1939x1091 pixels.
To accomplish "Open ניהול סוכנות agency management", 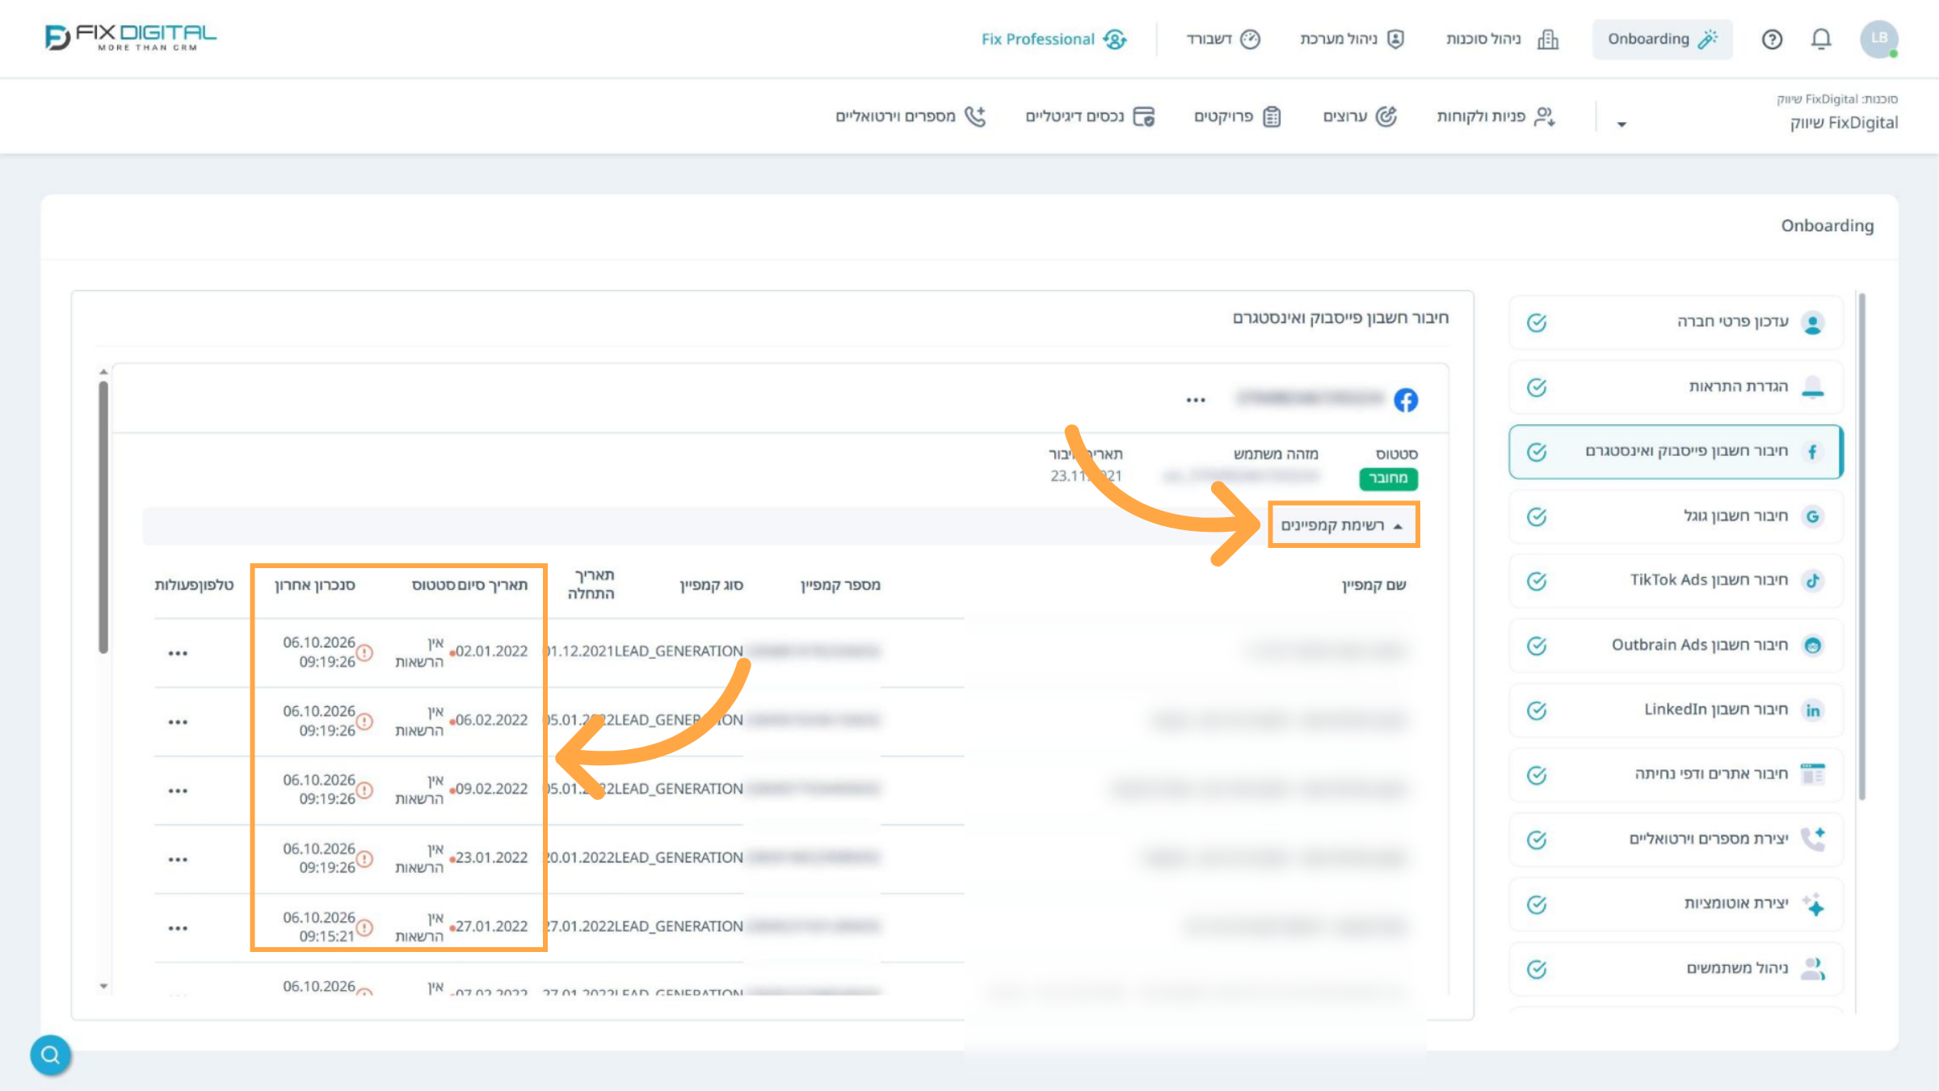I will (1502, 39).
